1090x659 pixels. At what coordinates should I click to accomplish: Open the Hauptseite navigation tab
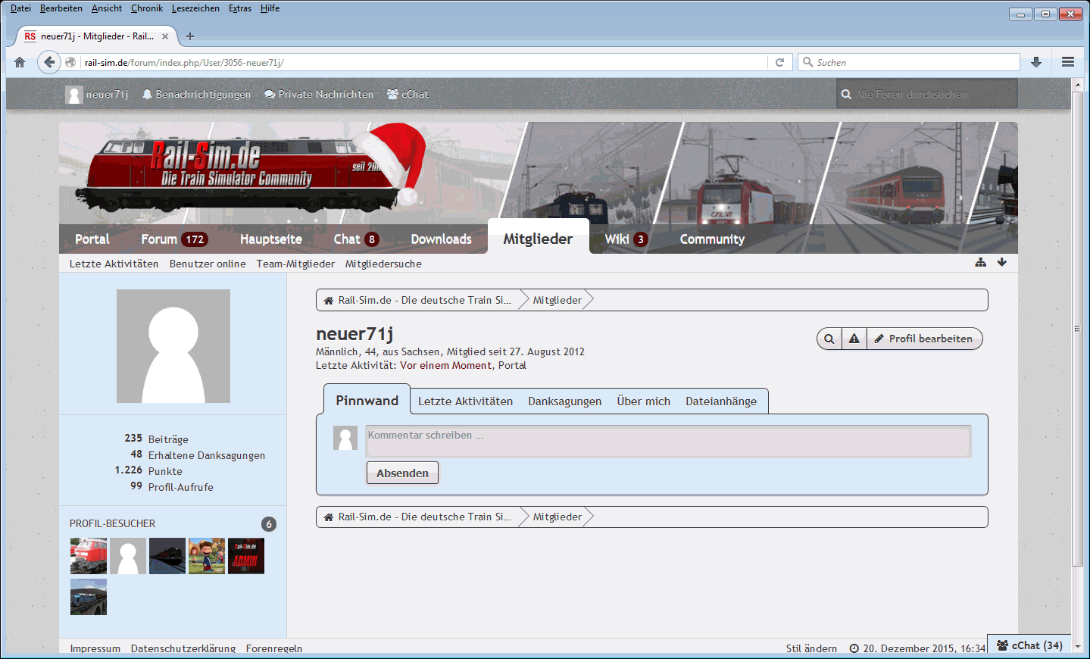(271, 239)
